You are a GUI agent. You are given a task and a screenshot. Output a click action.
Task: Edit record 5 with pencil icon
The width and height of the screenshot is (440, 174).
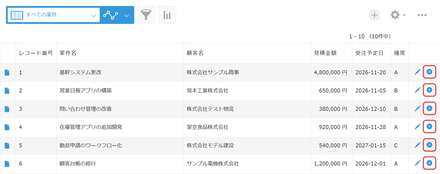click(417, 145)
